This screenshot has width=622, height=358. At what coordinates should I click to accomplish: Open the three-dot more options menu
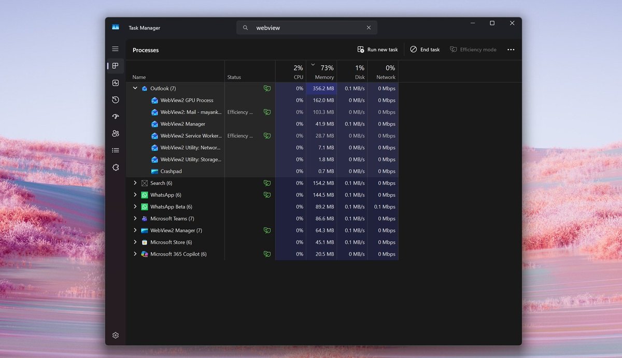(x=511, y=49)
